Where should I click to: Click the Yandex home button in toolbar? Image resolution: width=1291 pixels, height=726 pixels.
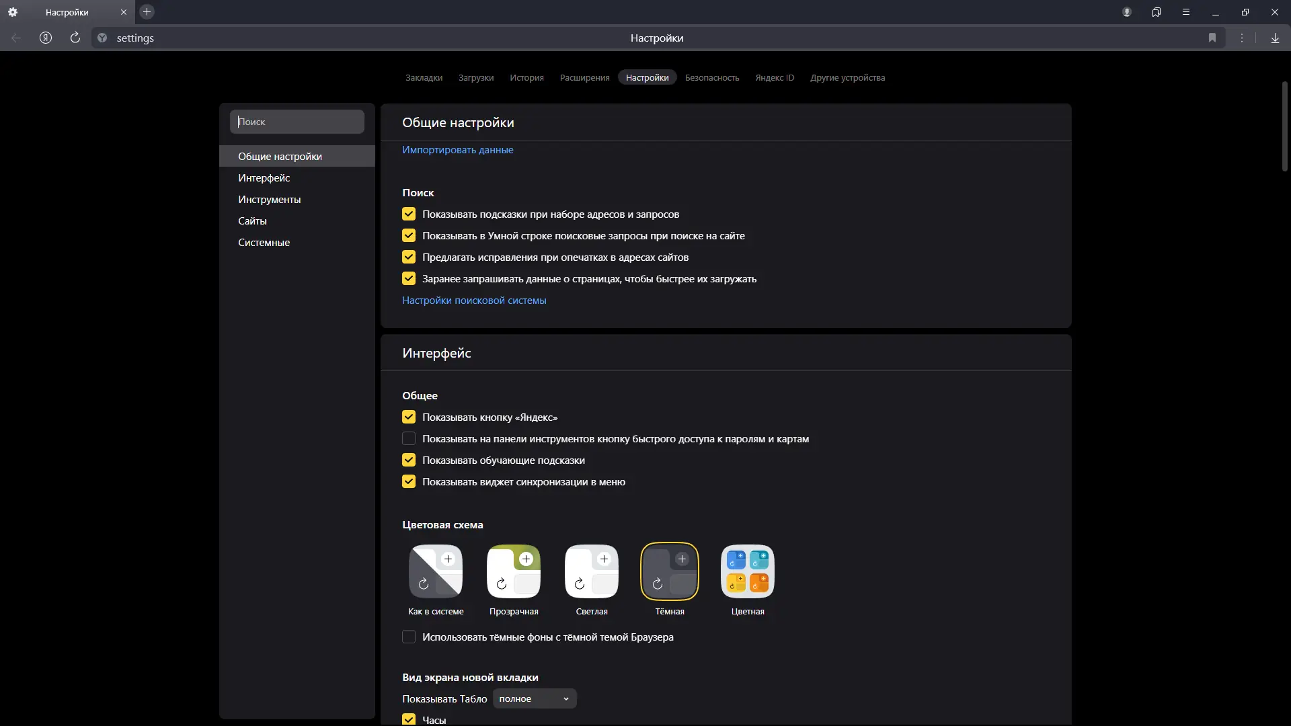click(46, 38)
